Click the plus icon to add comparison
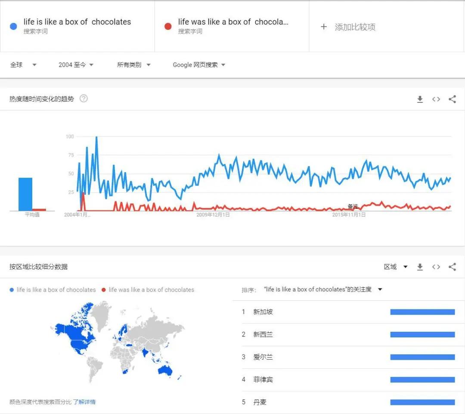This screenshot has height=414, width=465. coord(324,27)
